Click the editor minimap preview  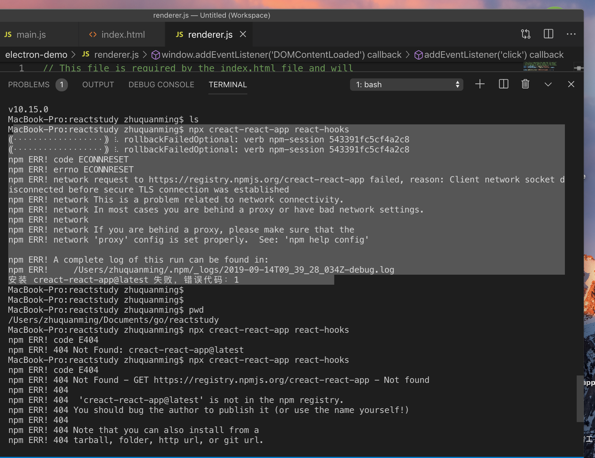click(540, 66)
